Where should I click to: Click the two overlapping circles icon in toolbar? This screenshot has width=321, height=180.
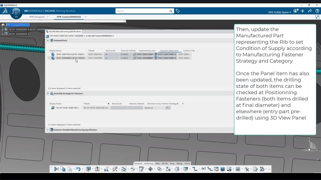coord(159,169)
